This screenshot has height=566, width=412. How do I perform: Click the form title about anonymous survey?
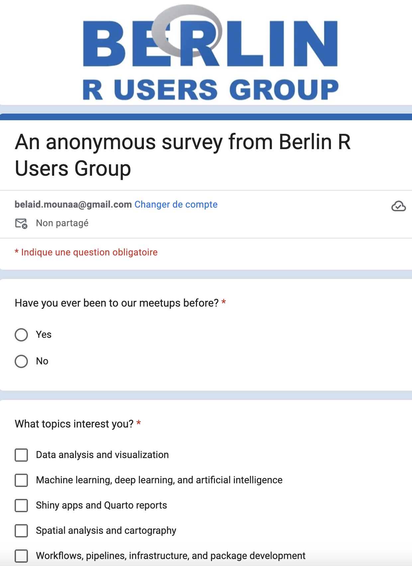click(x=183, y=155)
